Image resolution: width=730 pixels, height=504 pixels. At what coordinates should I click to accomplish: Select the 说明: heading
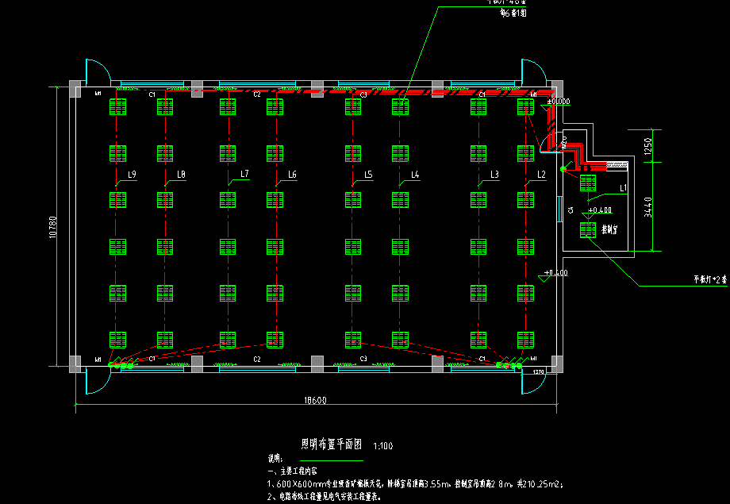[275, 459]
